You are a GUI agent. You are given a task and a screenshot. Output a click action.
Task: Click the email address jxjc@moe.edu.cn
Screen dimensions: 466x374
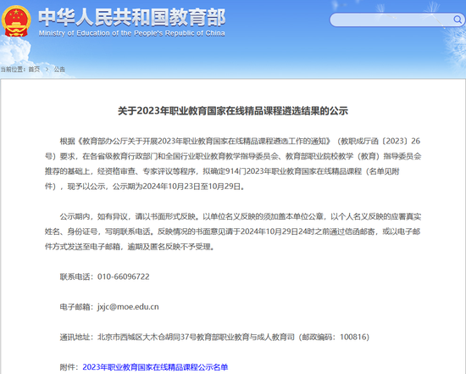(x=128, y=307)
